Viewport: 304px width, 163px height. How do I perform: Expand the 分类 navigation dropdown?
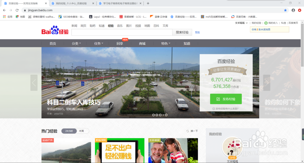click(76, 43)
